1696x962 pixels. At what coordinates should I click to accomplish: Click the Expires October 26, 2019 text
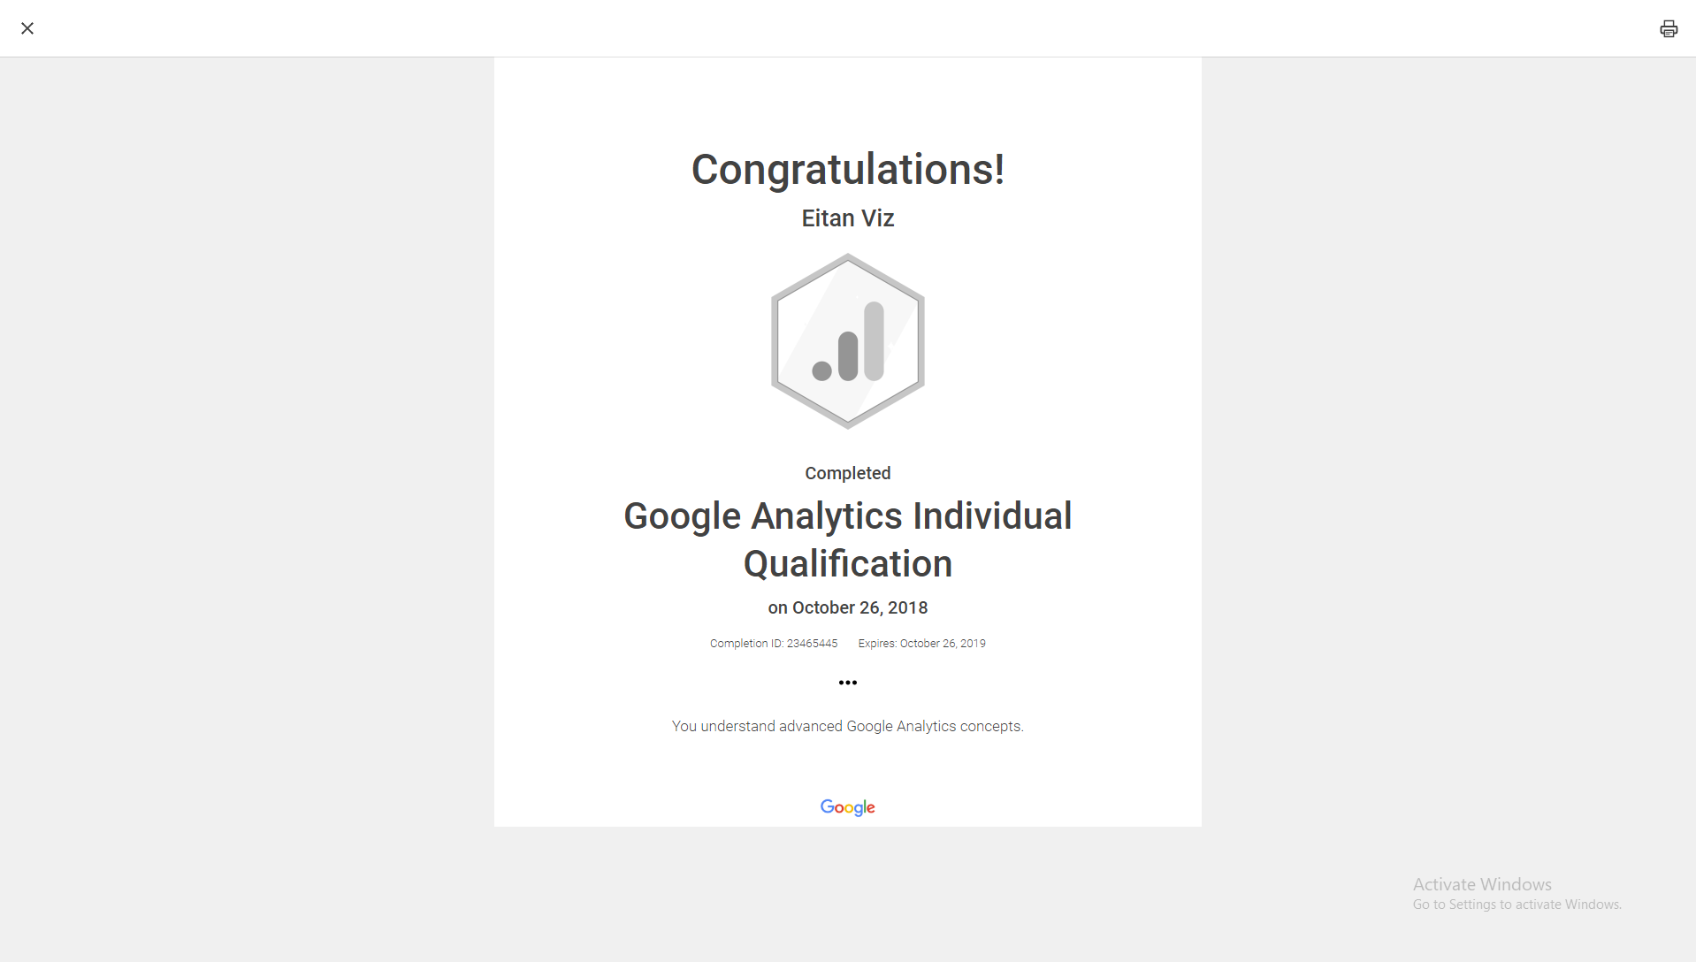coord(921,644)
